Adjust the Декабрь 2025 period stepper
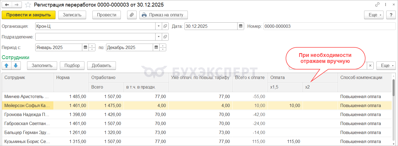 tap(163, 47)
